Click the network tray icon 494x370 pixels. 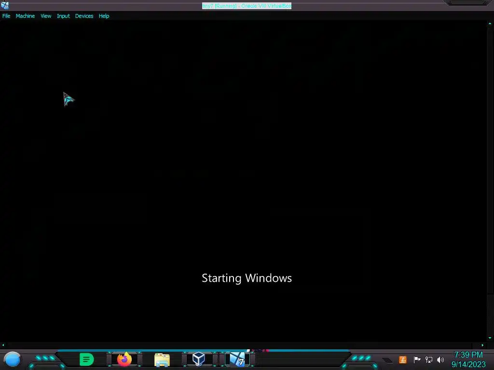coord(429,359)
